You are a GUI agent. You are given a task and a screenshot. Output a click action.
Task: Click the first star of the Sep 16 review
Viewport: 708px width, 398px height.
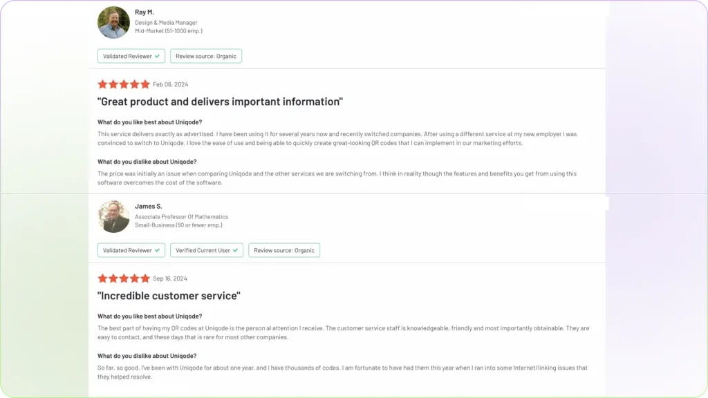click(x=102, y=278)
